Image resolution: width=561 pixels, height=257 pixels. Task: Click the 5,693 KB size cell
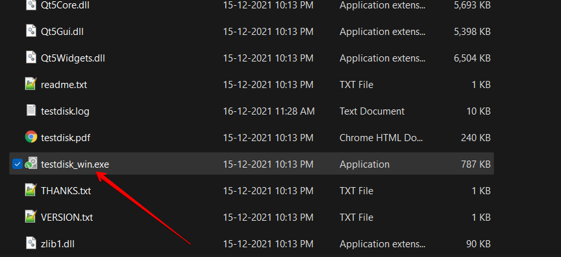pyautogui.click(x=472, y=5)
